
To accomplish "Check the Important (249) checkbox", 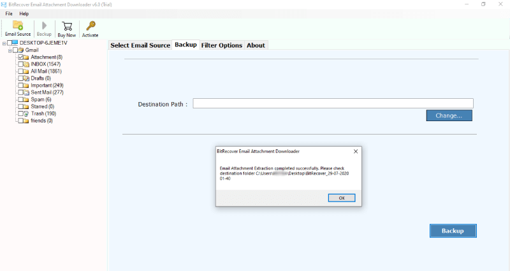I will coord(20,85).
